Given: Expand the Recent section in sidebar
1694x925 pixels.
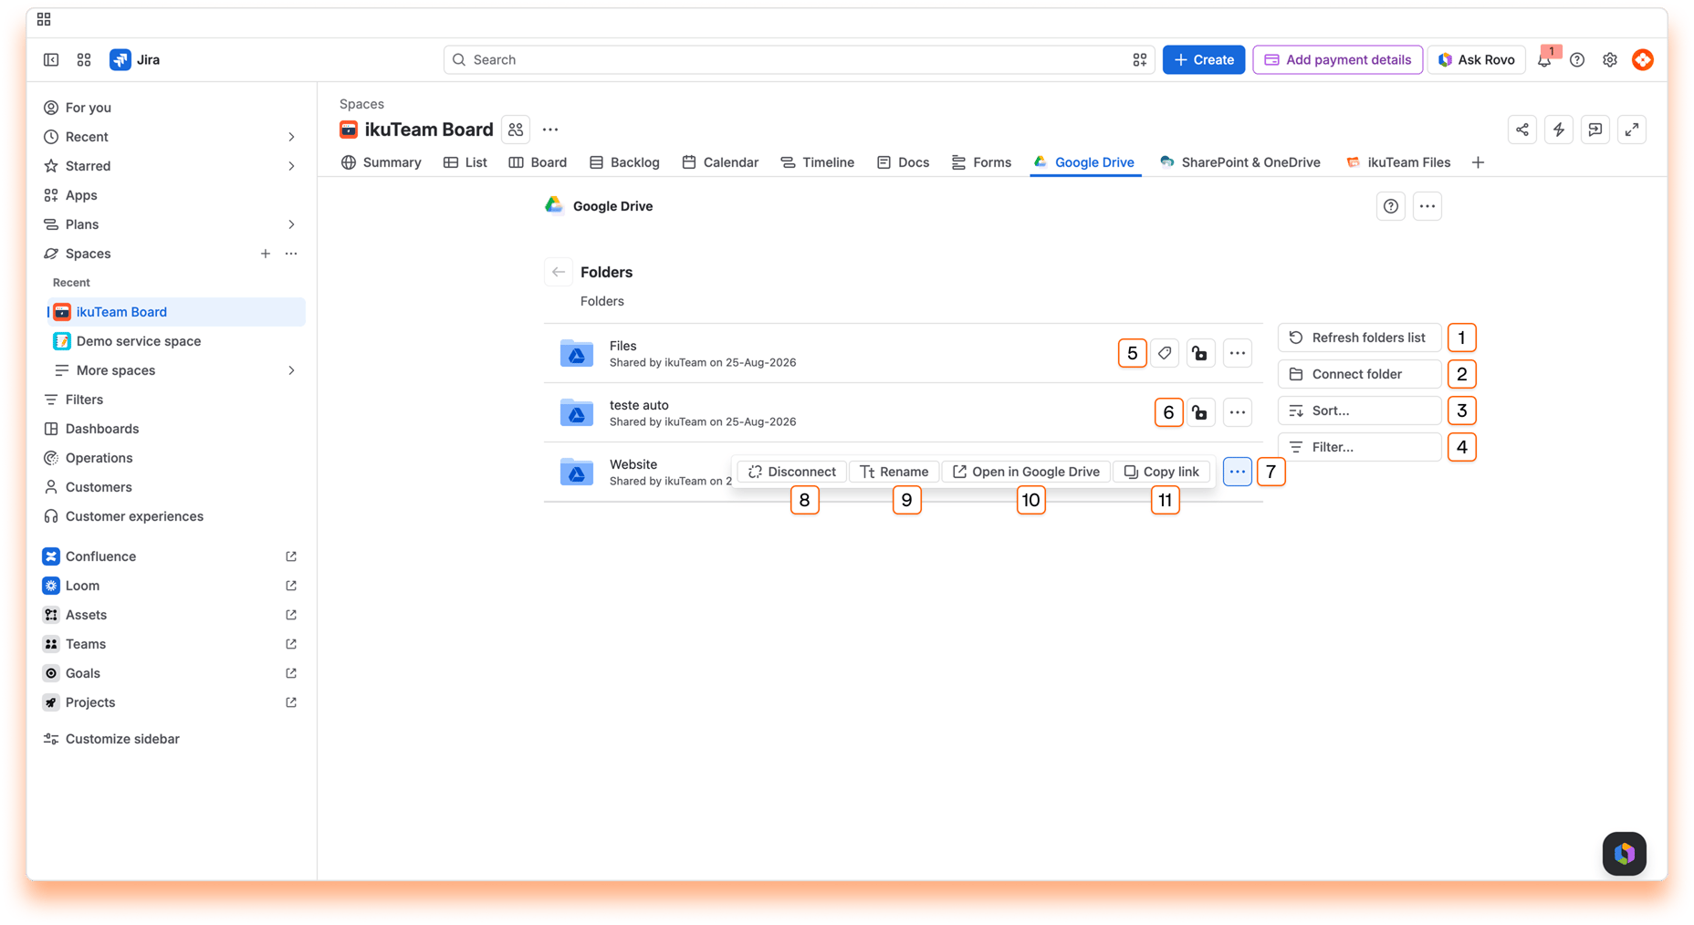Looking at the screenshot, I should (x=291, y=137).
